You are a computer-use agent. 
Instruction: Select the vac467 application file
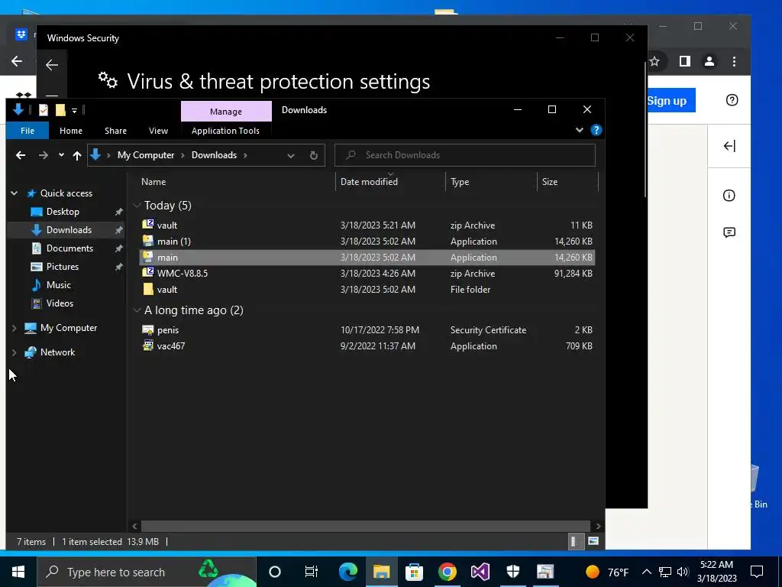coord(367,346)
